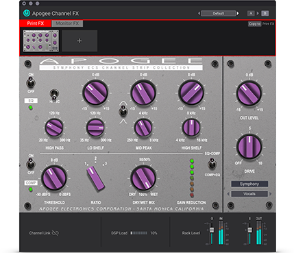Viewport: 294px width, 253px height.
Task: Click the High Shelf frequency knob
Action: pos(191,128)
